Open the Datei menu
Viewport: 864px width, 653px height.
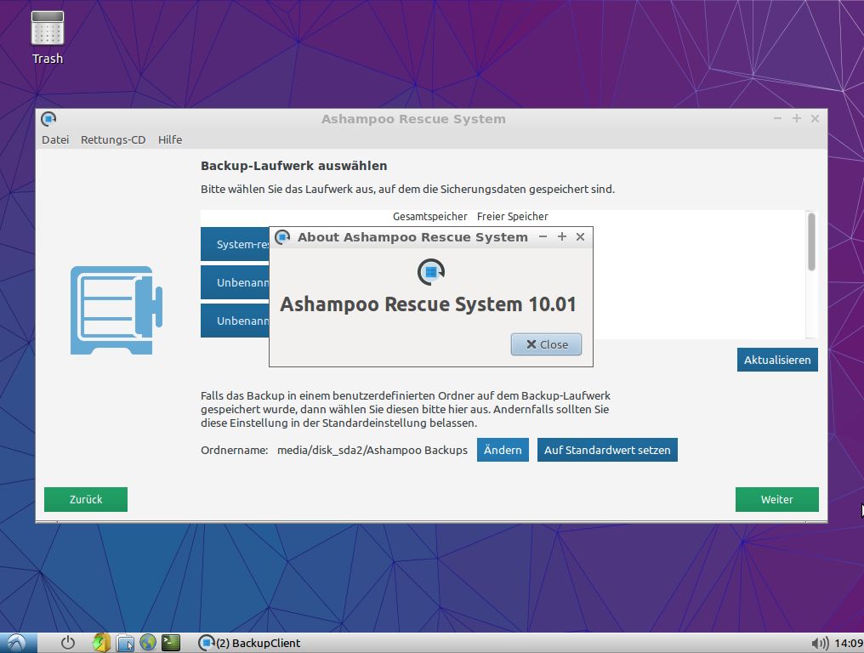tap(55, 140)
